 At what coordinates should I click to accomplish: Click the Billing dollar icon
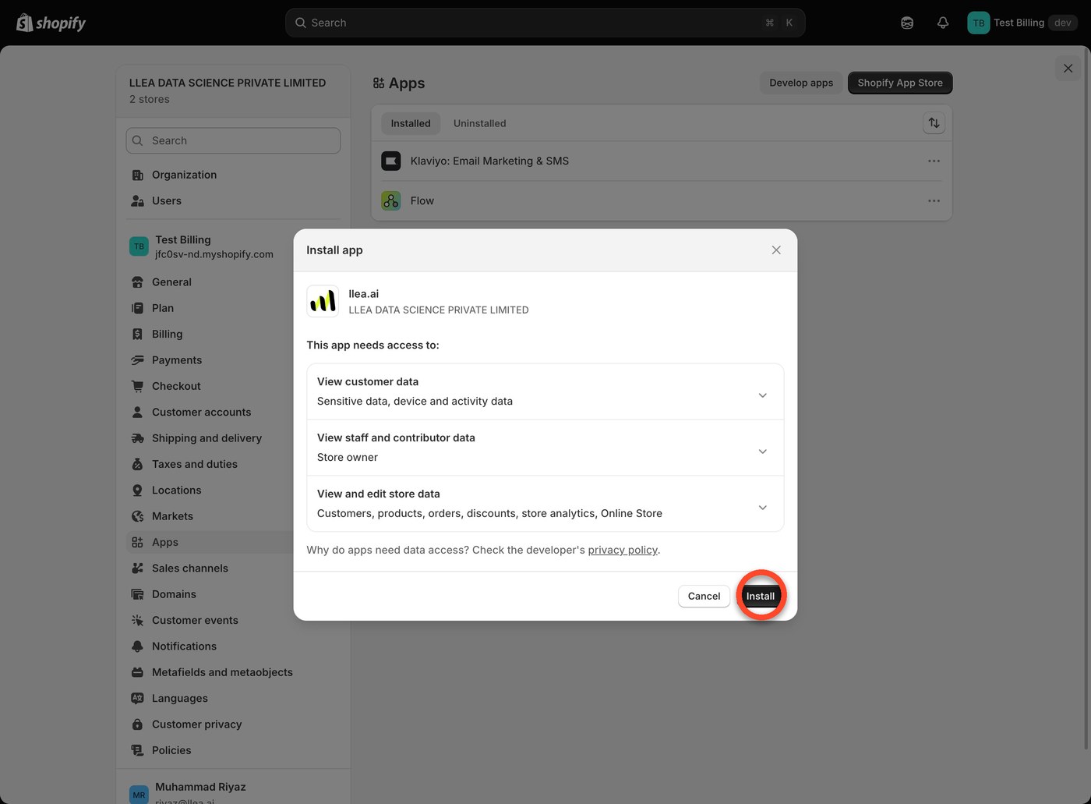[x=137, y=334]
